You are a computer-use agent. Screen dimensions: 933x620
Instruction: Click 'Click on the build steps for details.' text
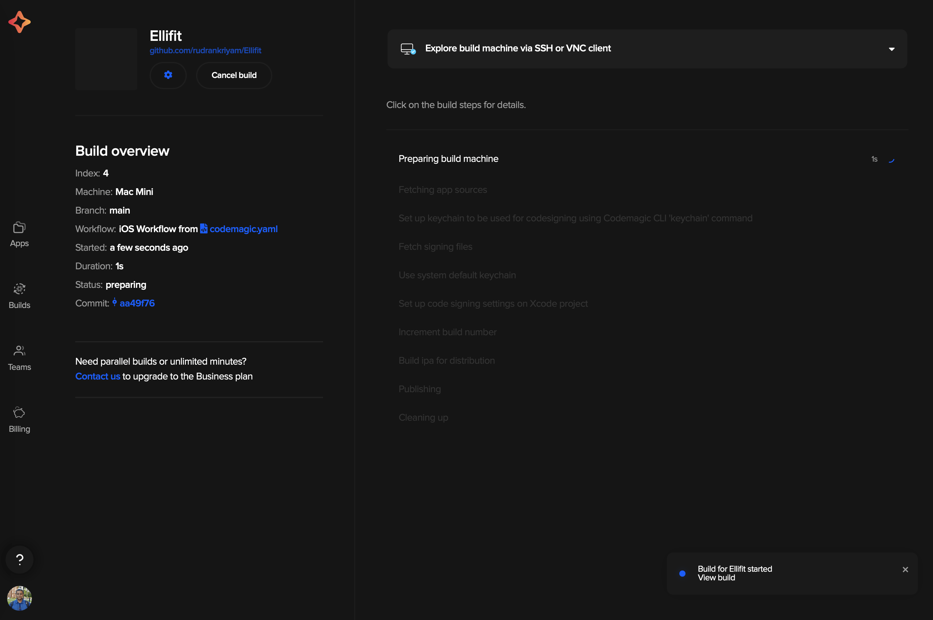click(x=456, y=105)
